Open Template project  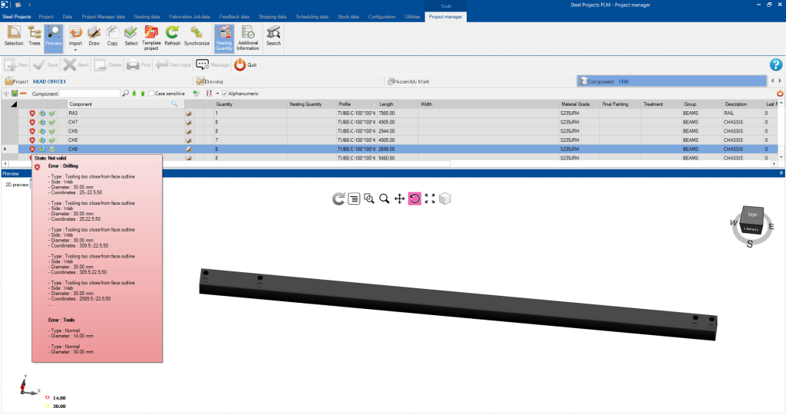click(x=151, y=38)
